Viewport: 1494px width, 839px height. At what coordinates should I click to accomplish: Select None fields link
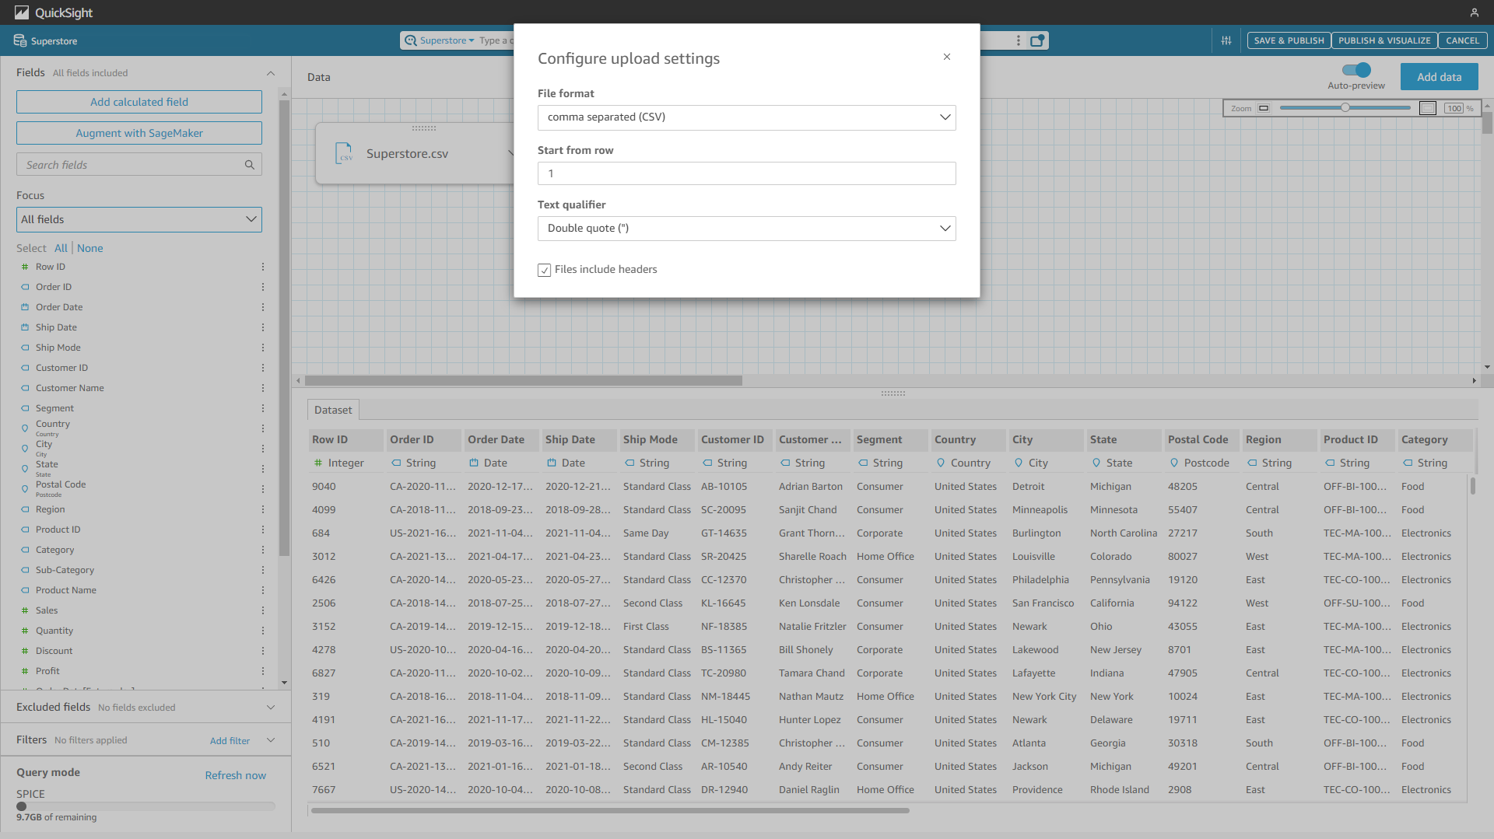pos(89,248)
